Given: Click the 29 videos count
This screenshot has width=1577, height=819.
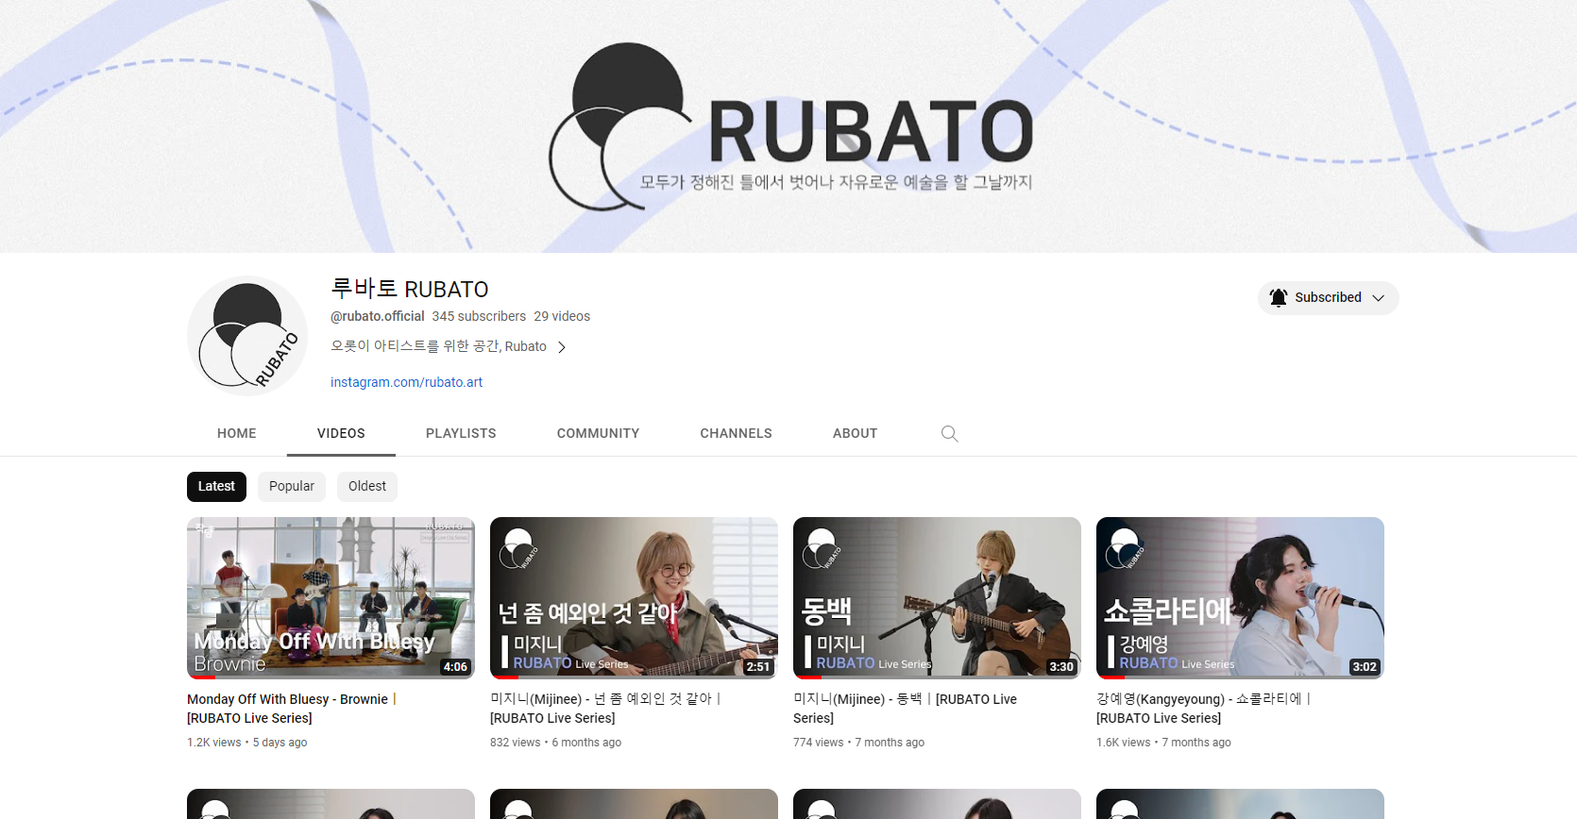Looking at the screenshot, I should click(562, 316).
